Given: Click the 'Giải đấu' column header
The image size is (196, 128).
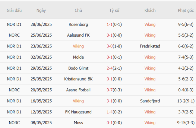Looking at the screenshot, I should pos(14,10).
